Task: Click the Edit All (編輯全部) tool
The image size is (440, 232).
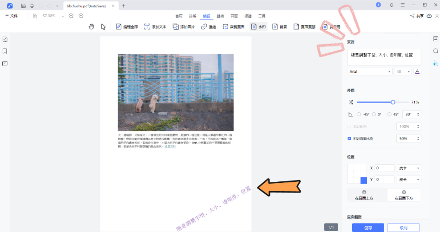Action: coord(127,26)
